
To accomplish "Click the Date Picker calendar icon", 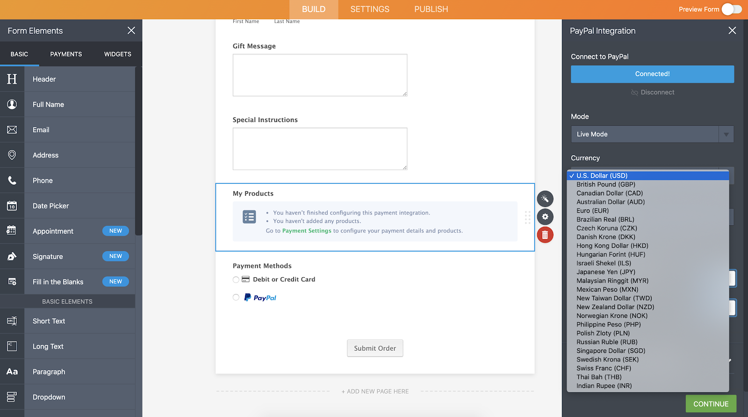I will [12, 206].
